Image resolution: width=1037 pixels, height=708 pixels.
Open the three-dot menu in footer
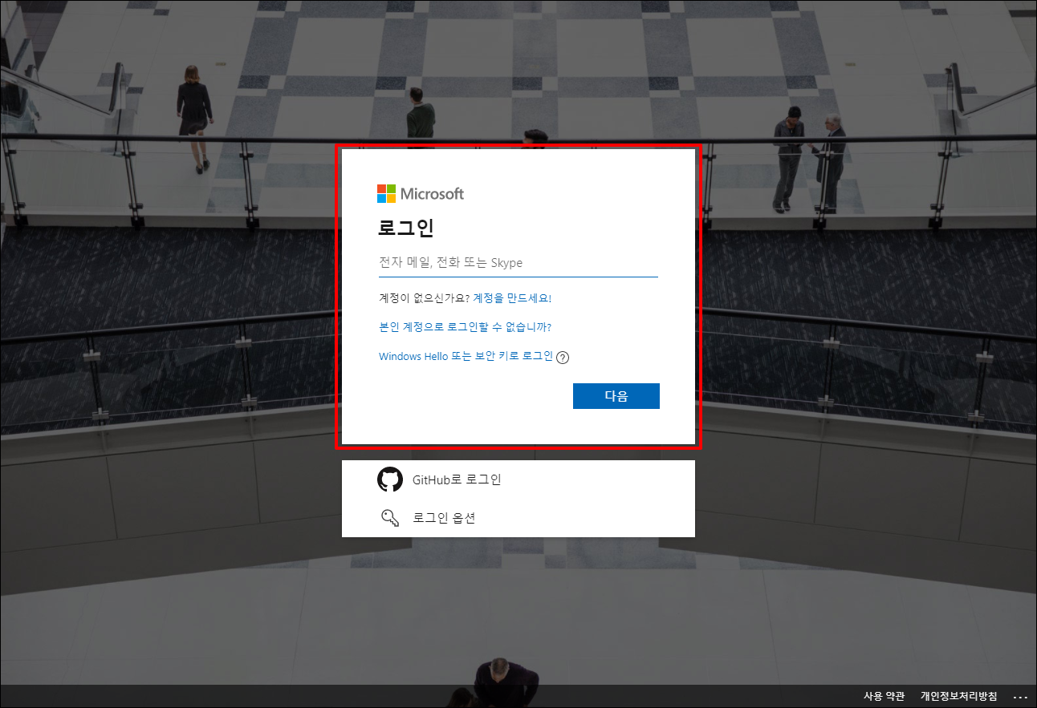(x=1020, y=697)
